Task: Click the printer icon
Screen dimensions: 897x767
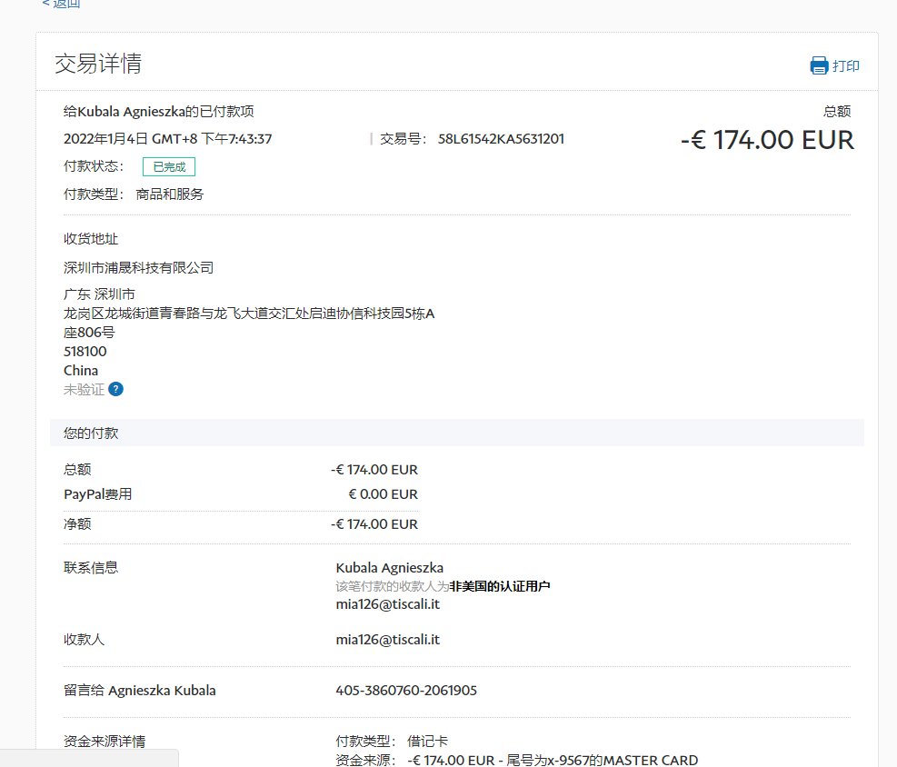Action: [x=819, y=65]
